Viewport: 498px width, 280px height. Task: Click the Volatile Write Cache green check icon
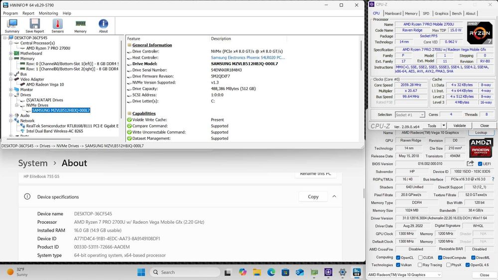pos(129,119)
